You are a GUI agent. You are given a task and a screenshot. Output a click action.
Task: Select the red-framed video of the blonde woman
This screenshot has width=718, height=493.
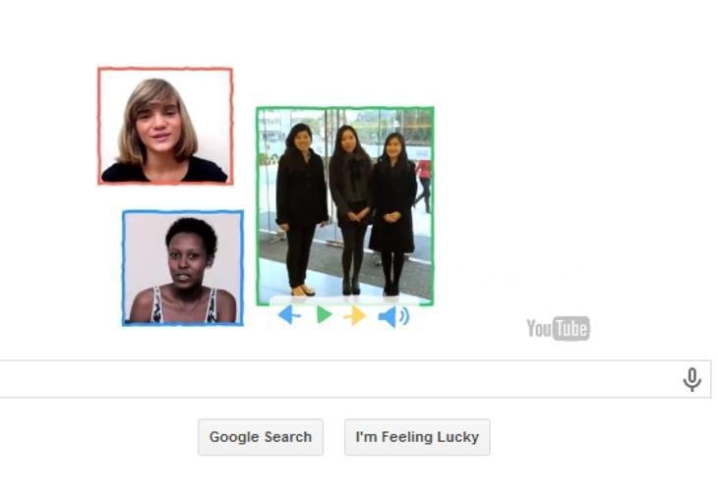tap(165, 126)
